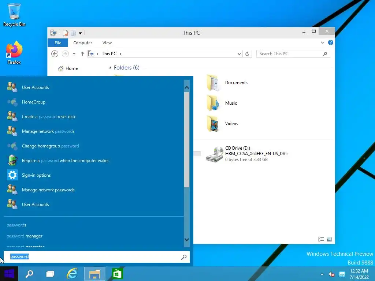This screenshot has height=281, width=375.
Task: Open address bar history dropdown
Action: (x=239, y=54)
